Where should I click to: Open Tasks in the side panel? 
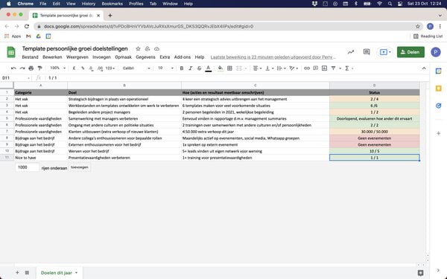point(439,106)
